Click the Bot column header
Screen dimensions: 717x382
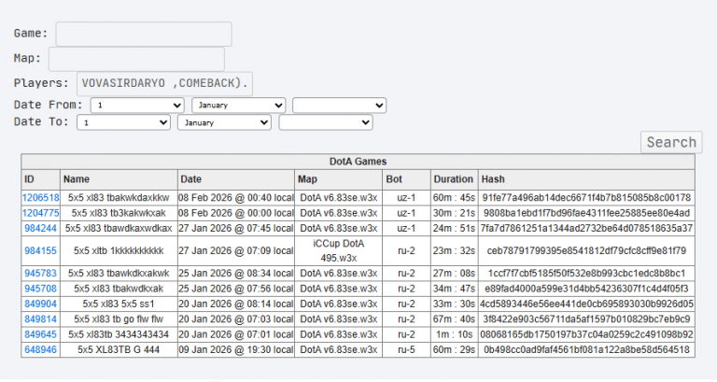406,179
